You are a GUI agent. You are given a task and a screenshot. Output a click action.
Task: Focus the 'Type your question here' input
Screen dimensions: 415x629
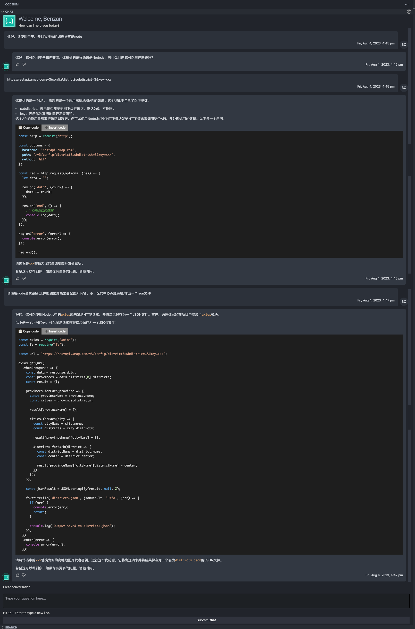point(206,601)
